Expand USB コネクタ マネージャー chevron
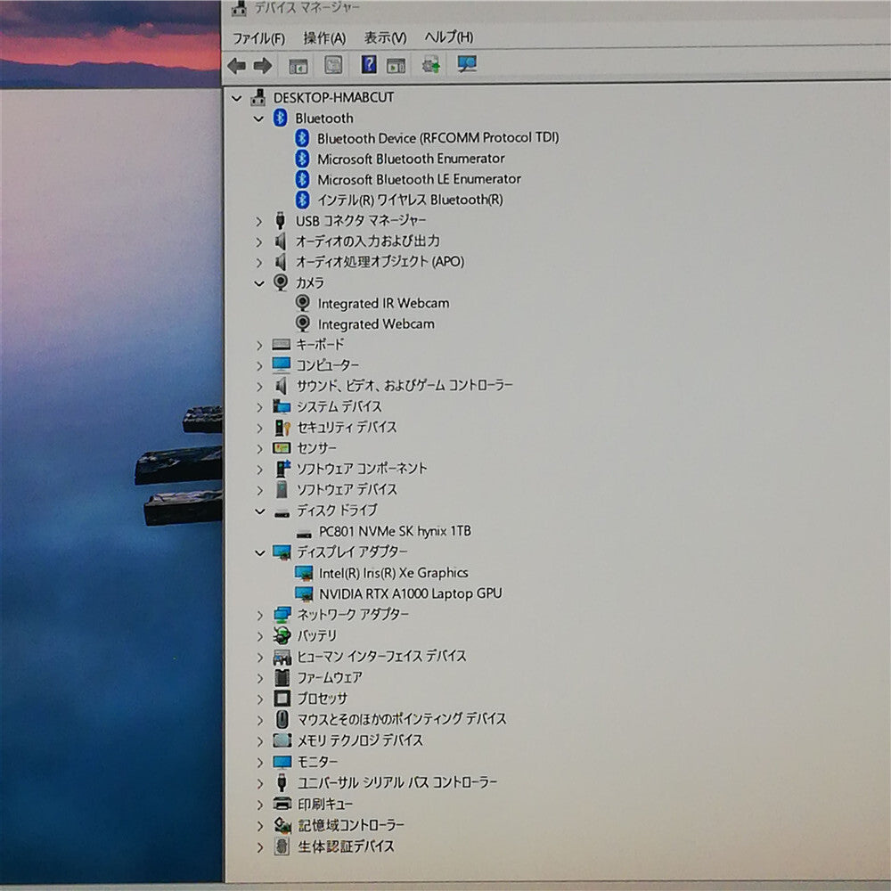Image resolution: width=891 pixels, height=891 pixels. [x=259, y=221]
